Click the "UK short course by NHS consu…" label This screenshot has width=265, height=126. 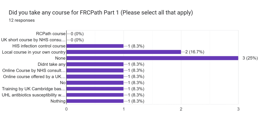click(x=33, y=40)
